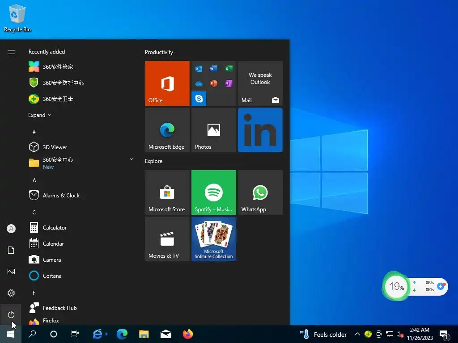Open the Photos tile
The height and width of the screenshot is (343, 458).
click(x=214, y=130)
